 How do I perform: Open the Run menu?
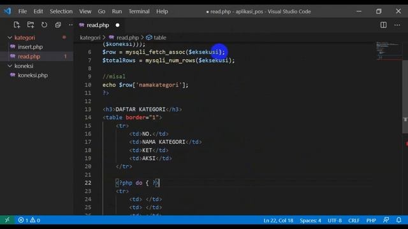pos(117,11)
